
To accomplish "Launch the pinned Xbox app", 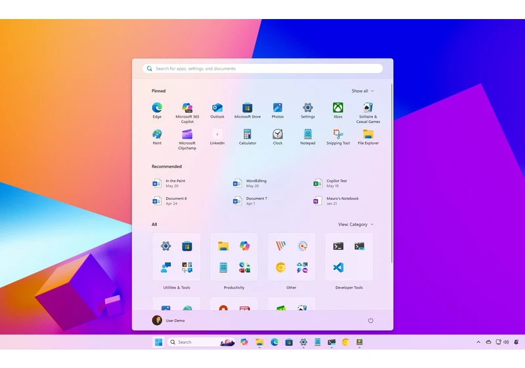I will point(338,110).
